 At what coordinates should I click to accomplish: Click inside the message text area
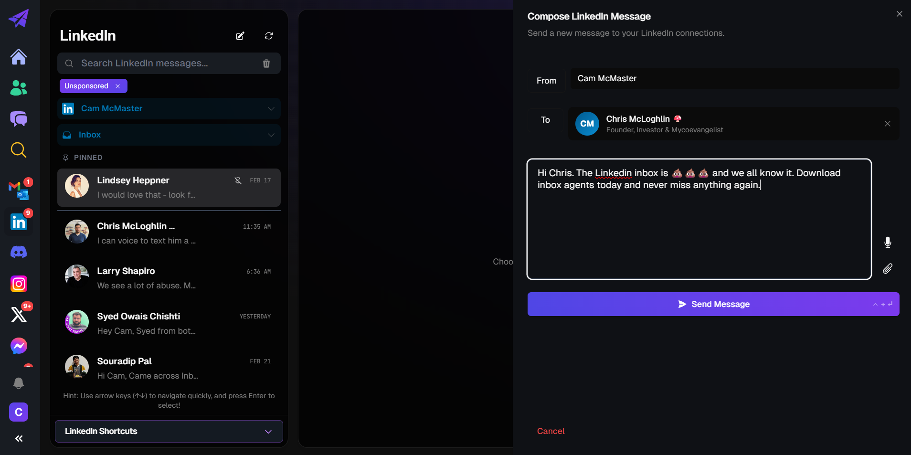[x=699, y=219]
